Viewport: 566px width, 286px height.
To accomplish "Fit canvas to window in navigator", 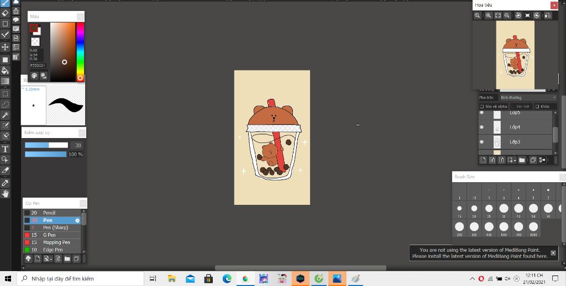I will 498,15.
